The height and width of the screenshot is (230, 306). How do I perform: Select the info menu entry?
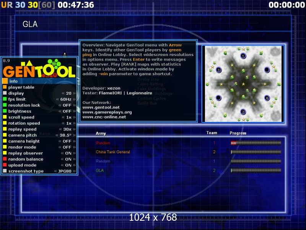coord(39,81)
